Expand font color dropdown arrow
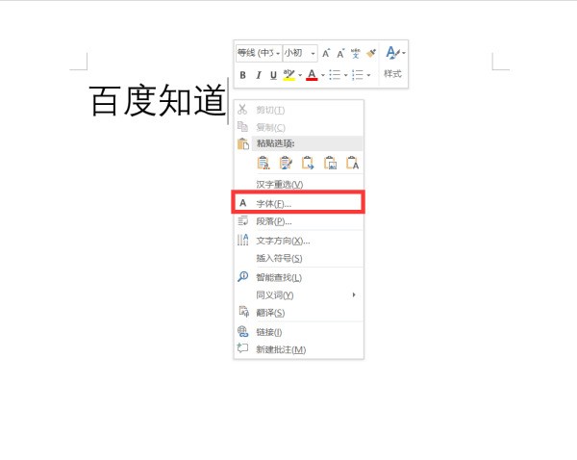This screenshot has width=577, height=460. (323, 75)
